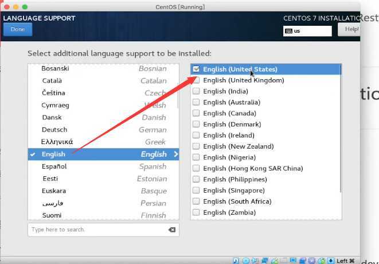379x264 pixels.
Task: Check English (India) checkbox
Action: pyautogui.click(x=196, y=91)
